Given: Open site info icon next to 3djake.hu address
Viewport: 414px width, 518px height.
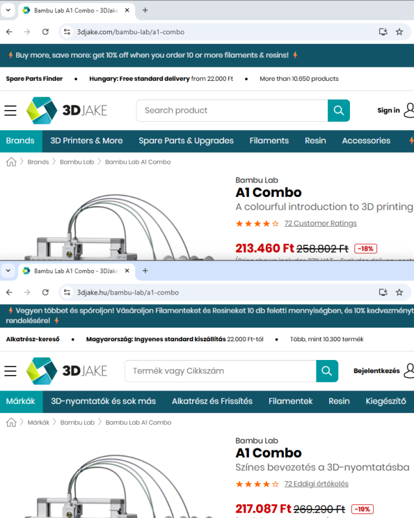Looking at the screenshot, I should coord(67,293).
